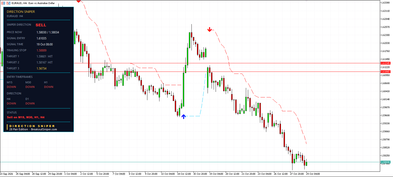This screenshot has height=177, width=393.
Task: Click the DOWN status under D1
Action: (30, 104)
